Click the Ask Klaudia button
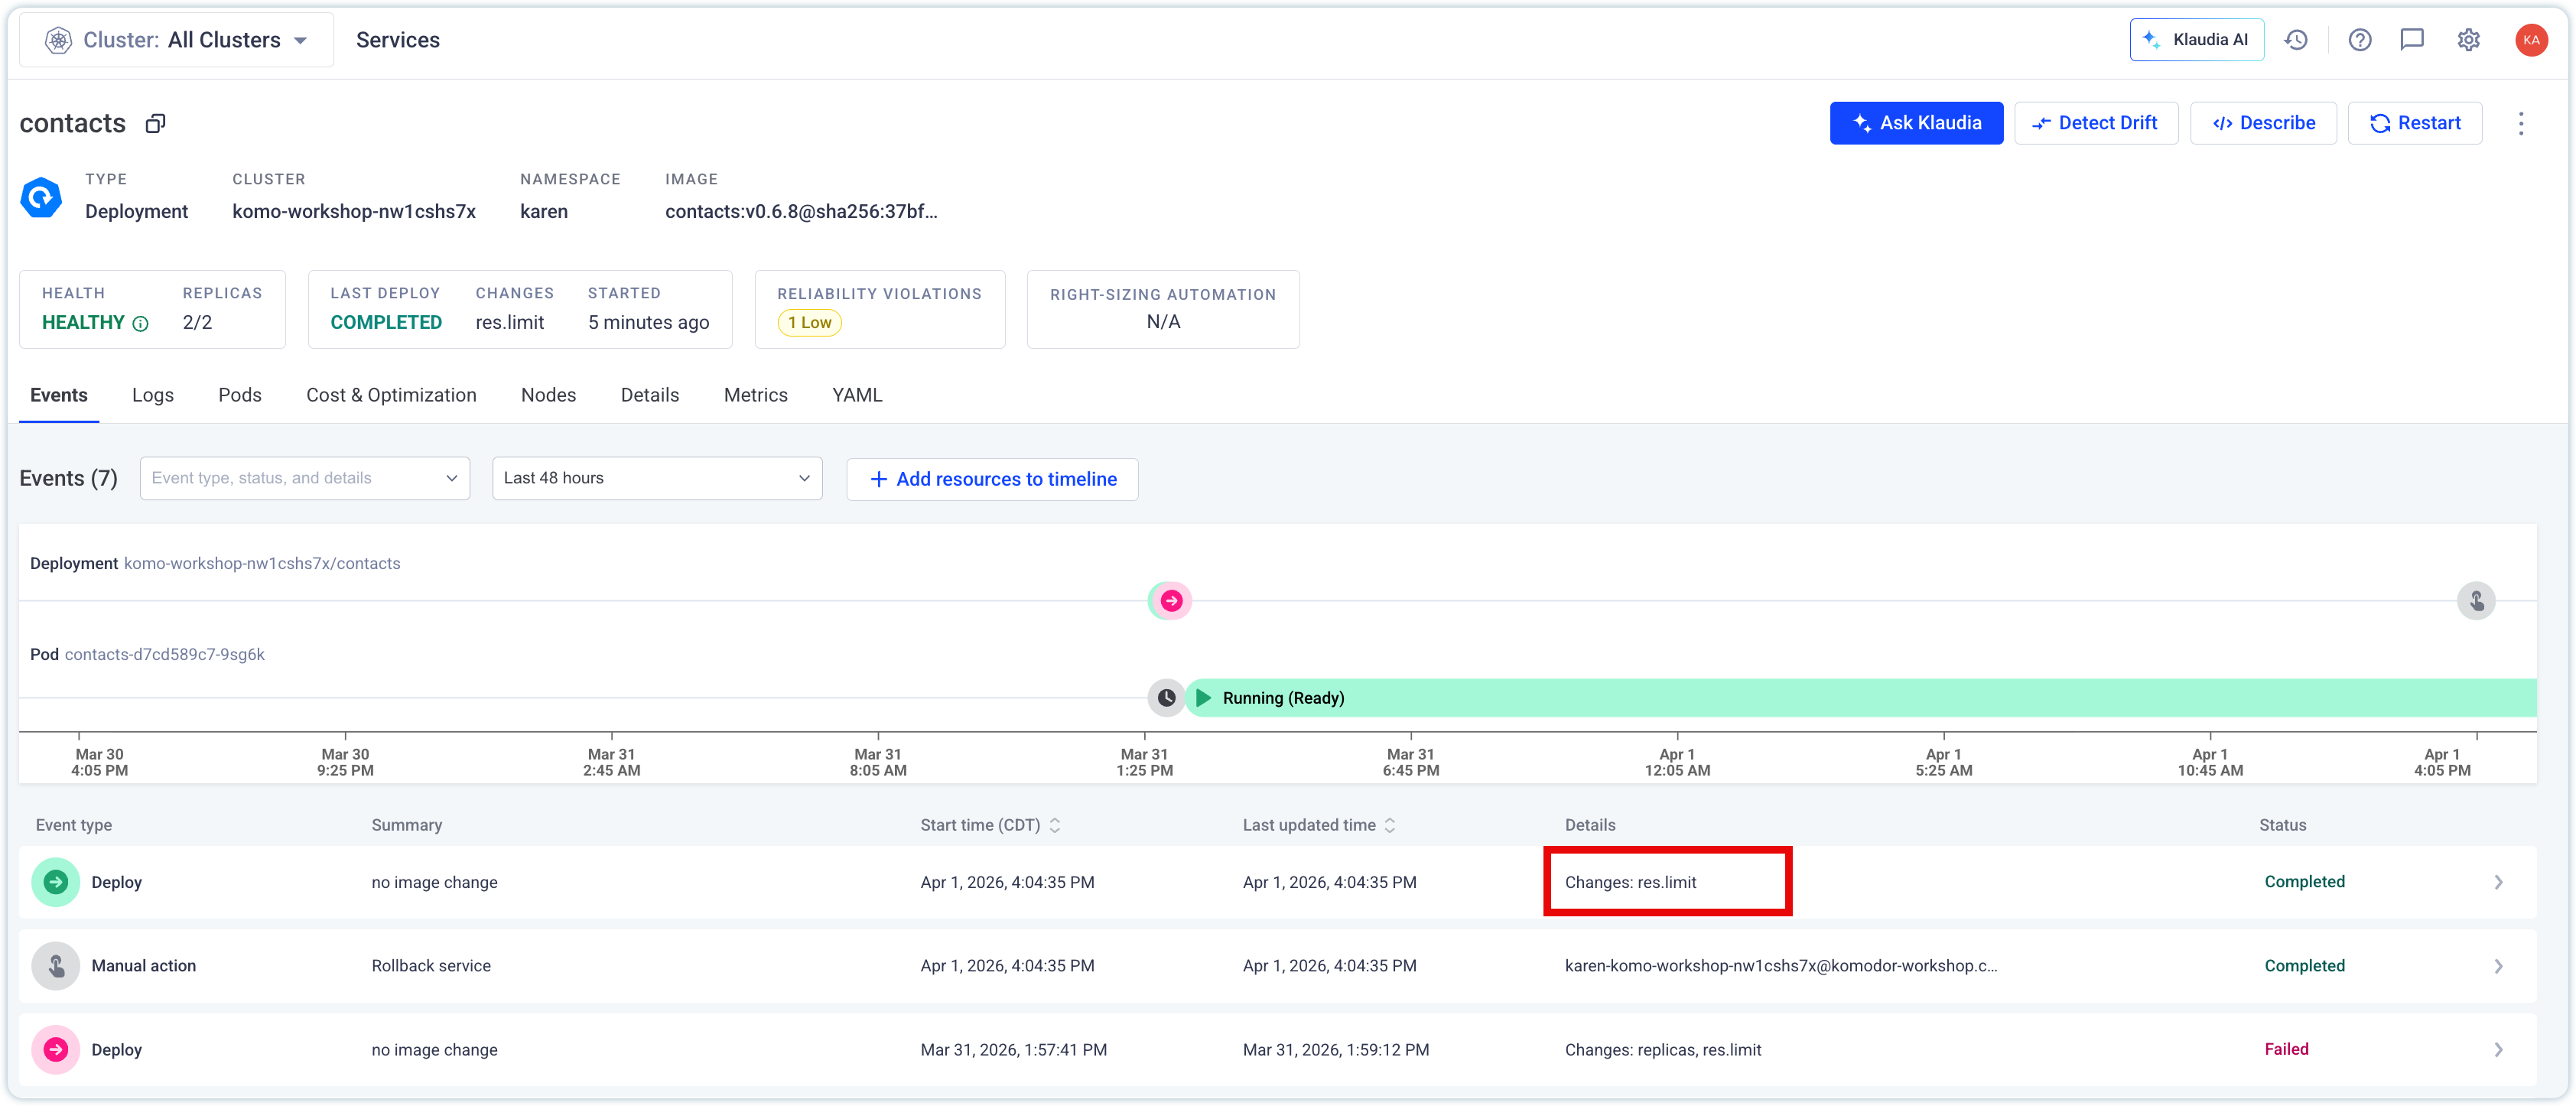This screenshot has height=1106, width=2576. (x=1916, y=123)
